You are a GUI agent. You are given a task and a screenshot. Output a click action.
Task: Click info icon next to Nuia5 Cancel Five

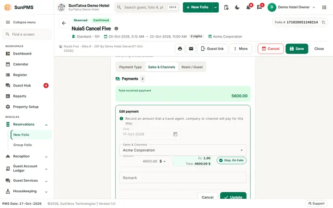click(x=117, y=29)
